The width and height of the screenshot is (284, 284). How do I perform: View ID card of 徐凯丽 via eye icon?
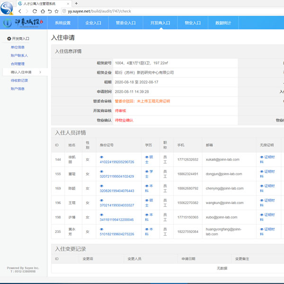coord(101,157)
